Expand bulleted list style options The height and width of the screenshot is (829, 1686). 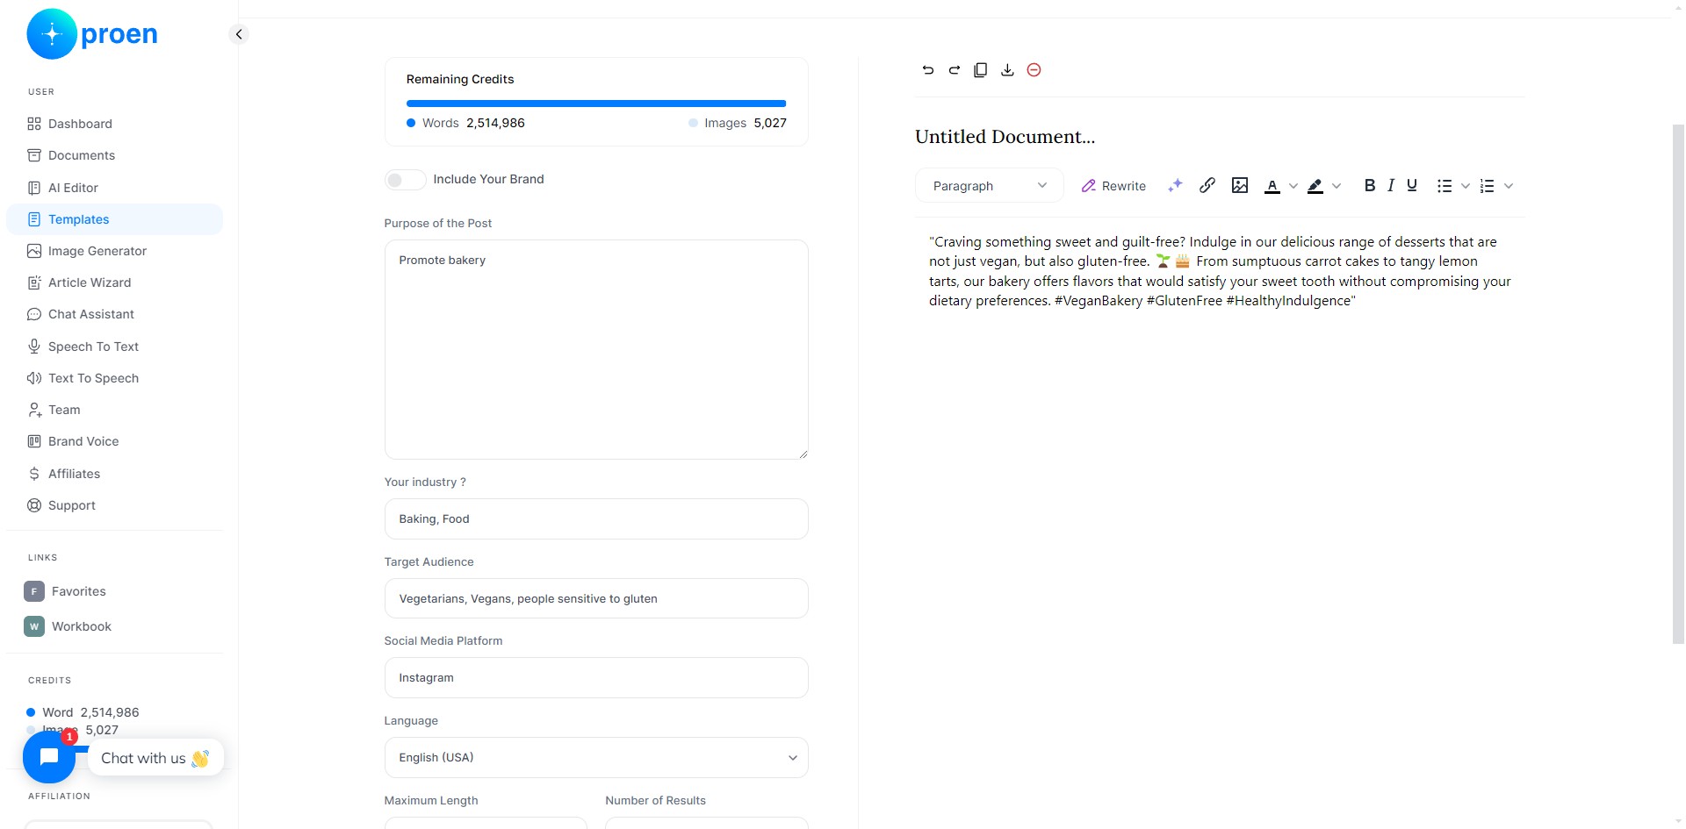[x=1466, y=186]
